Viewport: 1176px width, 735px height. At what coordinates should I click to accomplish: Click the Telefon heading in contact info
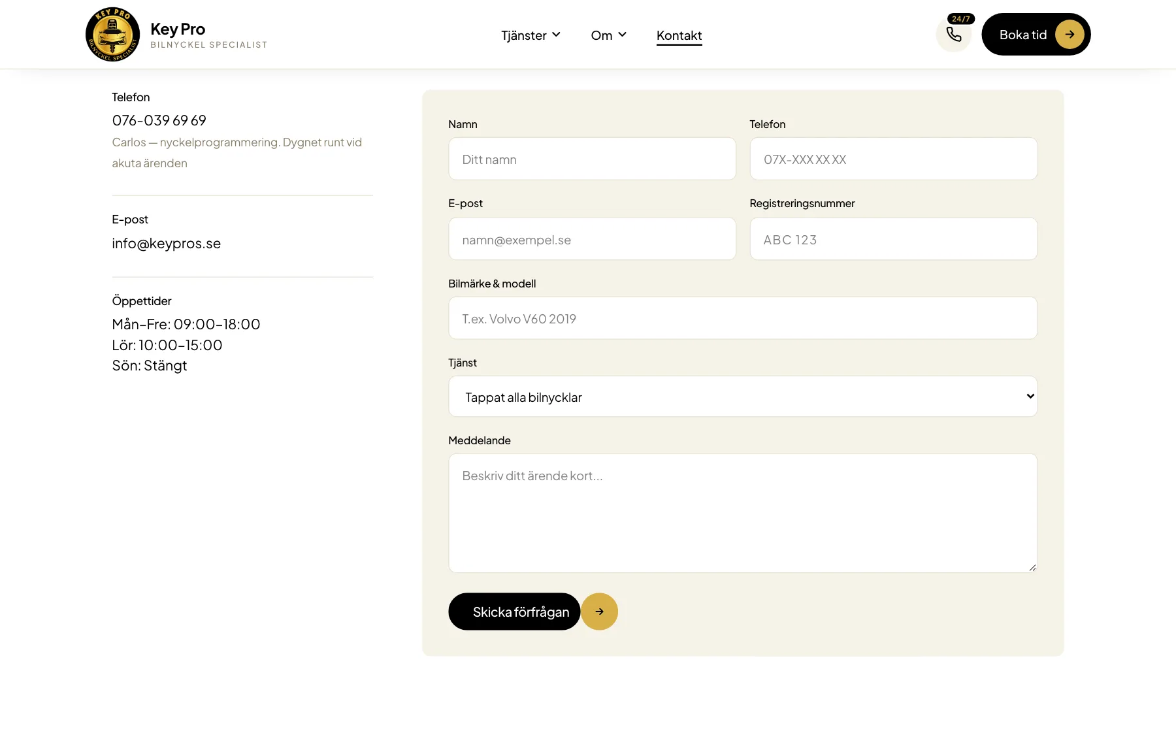[x=131, y=97]
